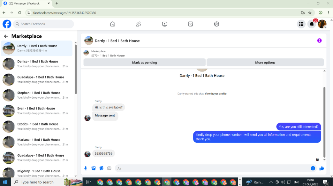
Task: Open View buyer profile link
Action: (x=216, y=93)
